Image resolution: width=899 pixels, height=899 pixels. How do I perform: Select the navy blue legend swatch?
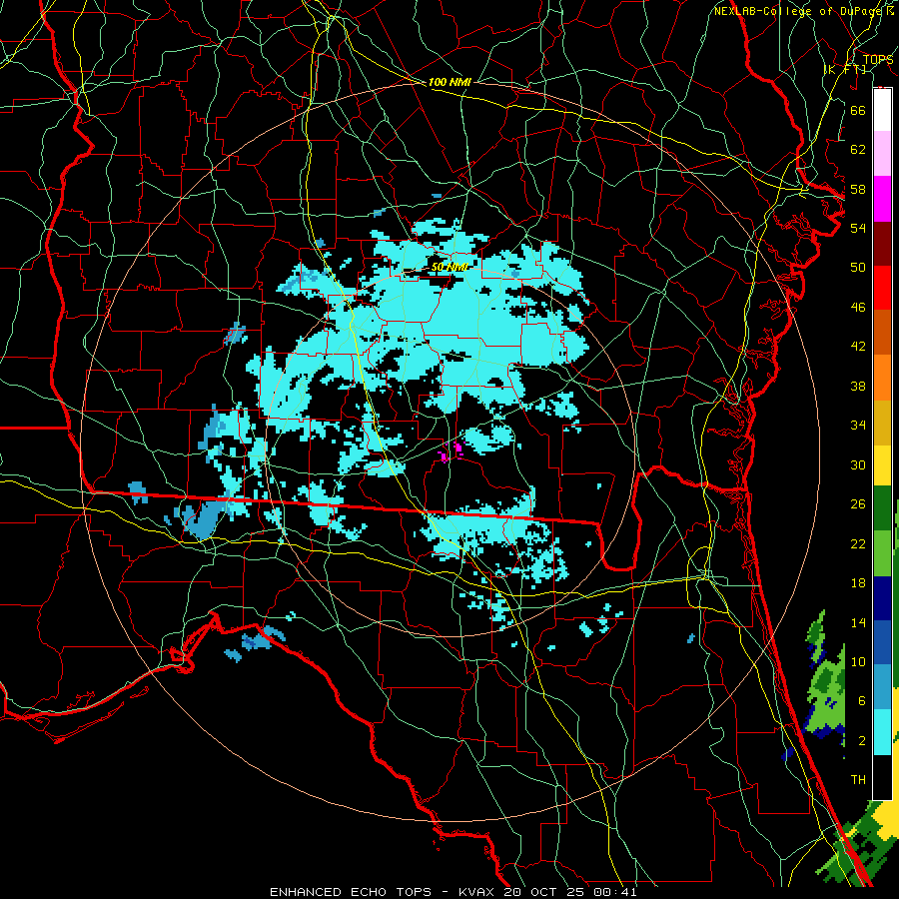pyautogui.click(x=882, y=598)
